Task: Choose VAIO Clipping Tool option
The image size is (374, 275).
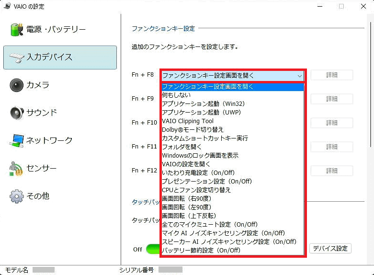Action: point(233,121)
